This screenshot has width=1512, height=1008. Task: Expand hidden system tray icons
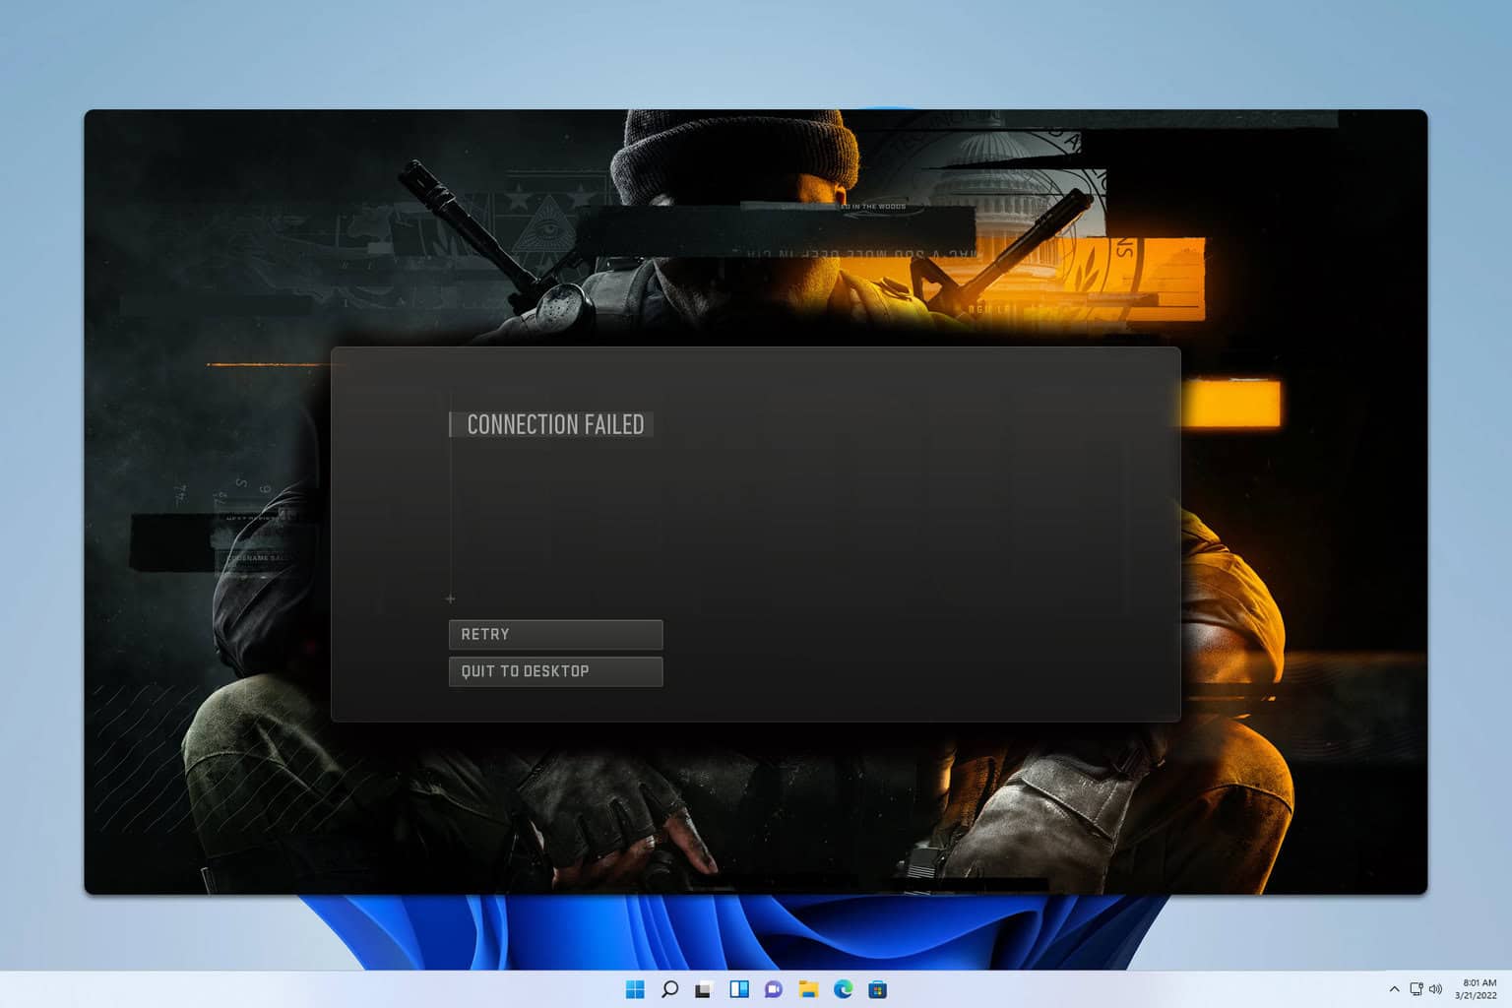(x=1394, y=989)
